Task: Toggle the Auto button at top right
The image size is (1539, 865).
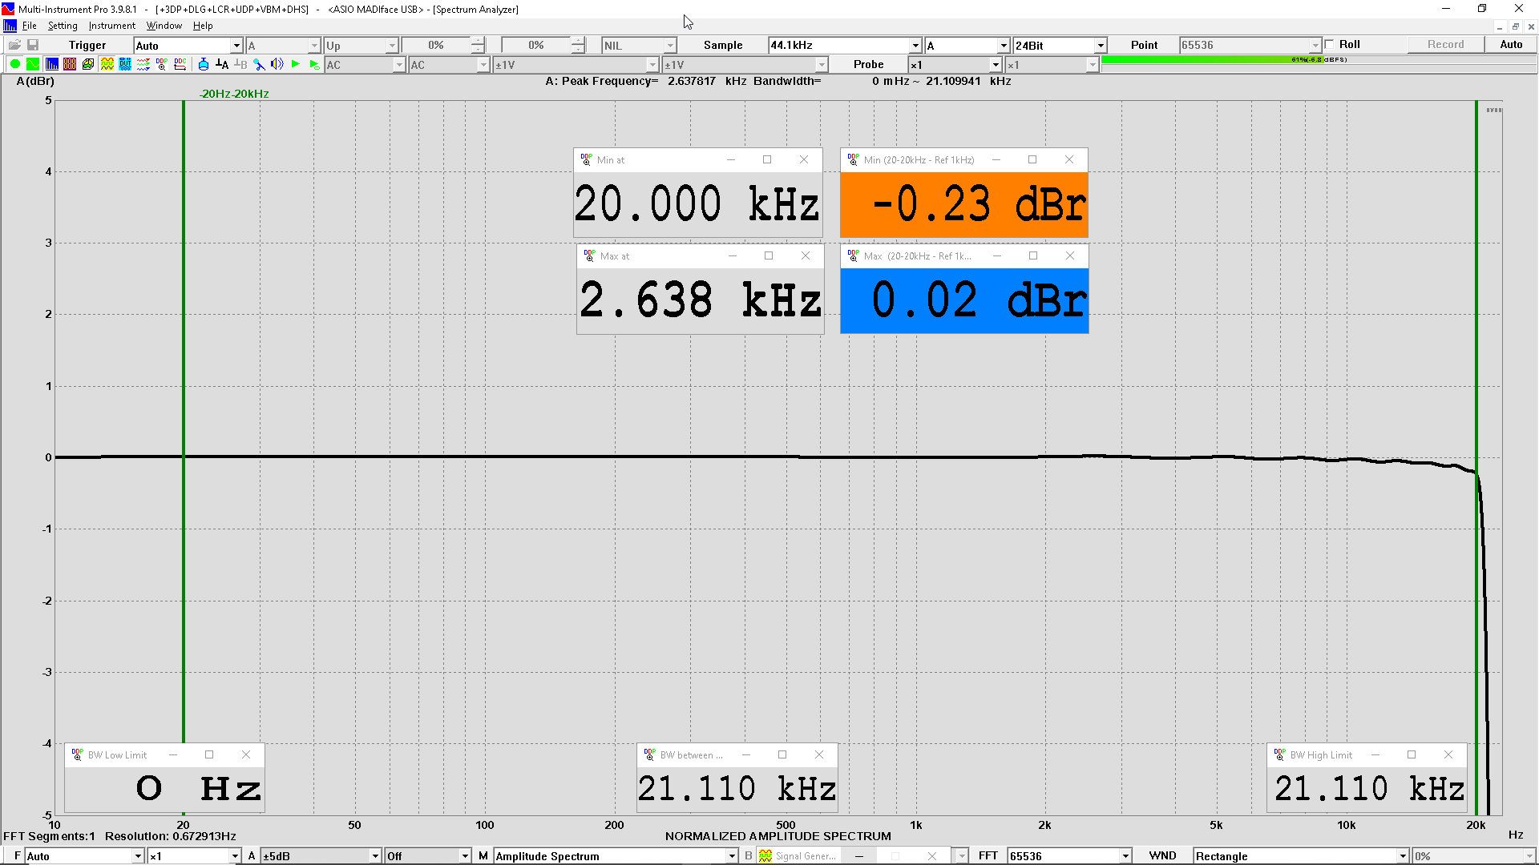Action: click(1511, 45)
